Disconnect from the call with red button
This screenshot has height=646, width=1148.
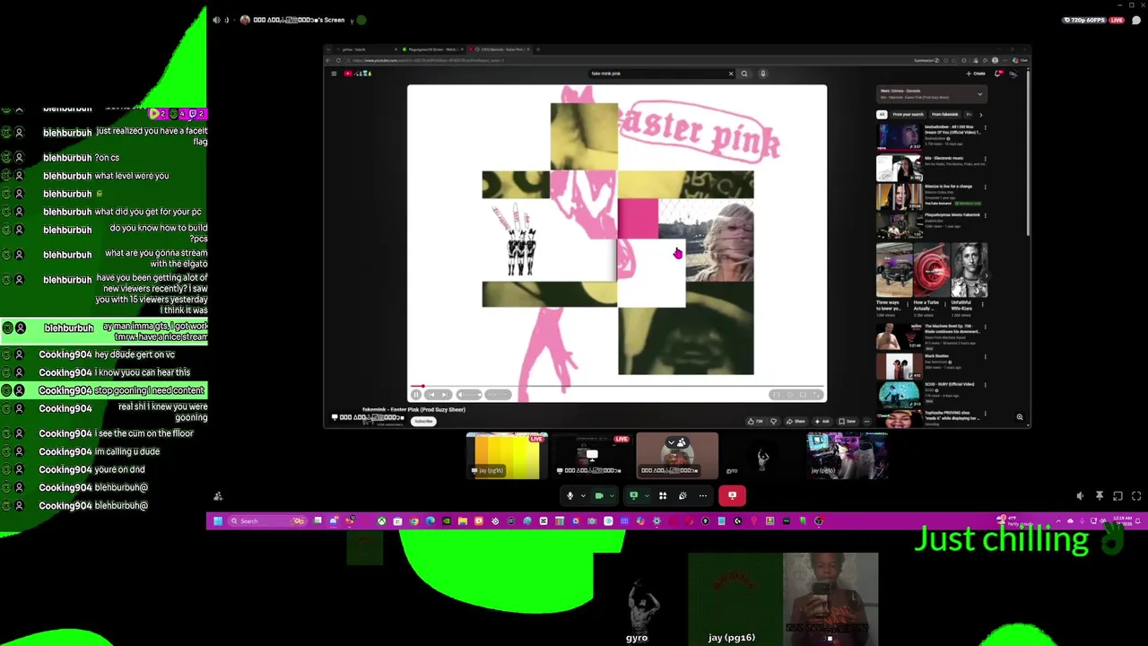point(732,495)
